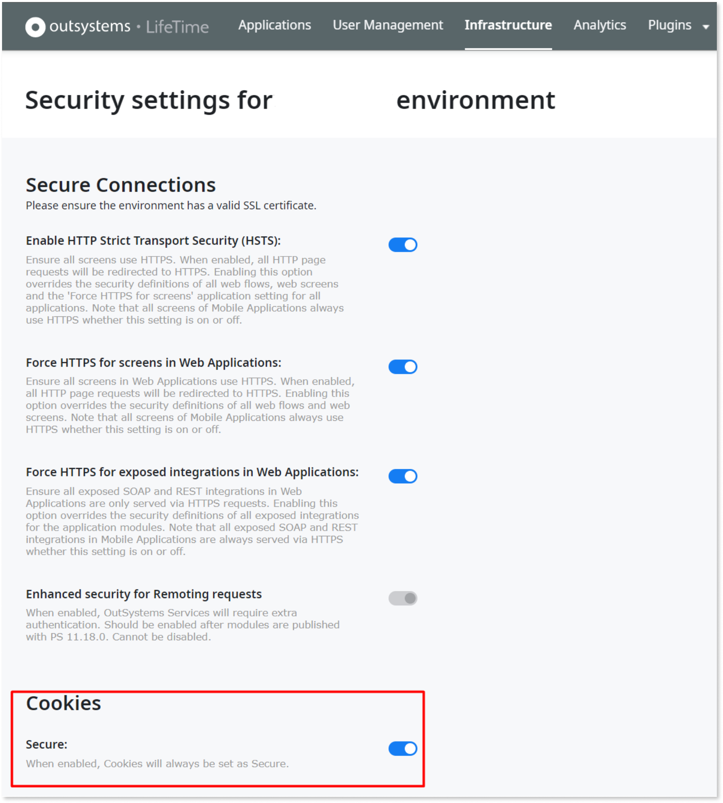Go to User Management tab
723x803 pixels.
pos(388,25)
